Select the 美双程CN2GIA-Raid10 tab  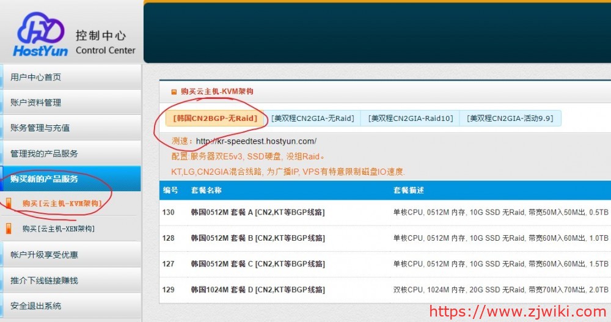[x=411, y=119]
